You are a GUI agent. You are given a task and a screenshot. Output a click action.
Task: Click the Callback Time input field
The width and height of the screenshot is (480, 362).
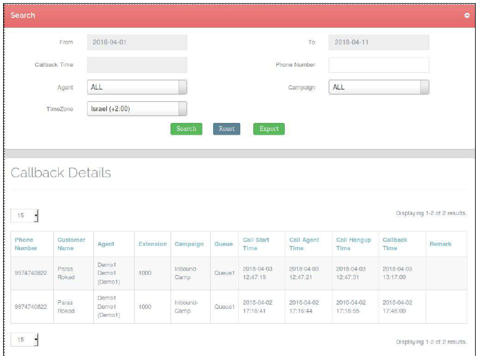coord(137,65)
